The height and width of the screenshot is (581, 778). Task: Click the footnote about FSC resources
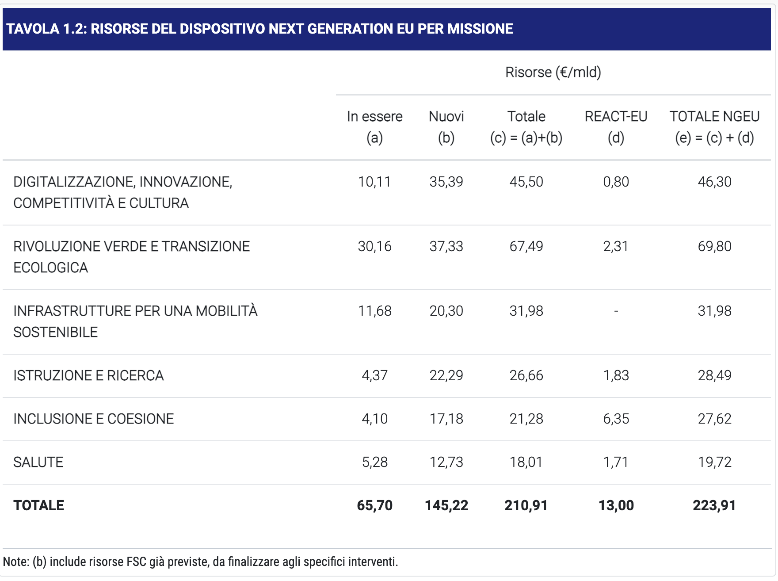(200, 562)
